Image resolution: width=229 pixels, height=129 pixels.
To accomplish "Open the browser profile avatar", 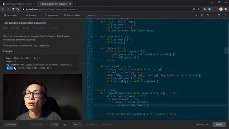I will click(x=221, y=9).
